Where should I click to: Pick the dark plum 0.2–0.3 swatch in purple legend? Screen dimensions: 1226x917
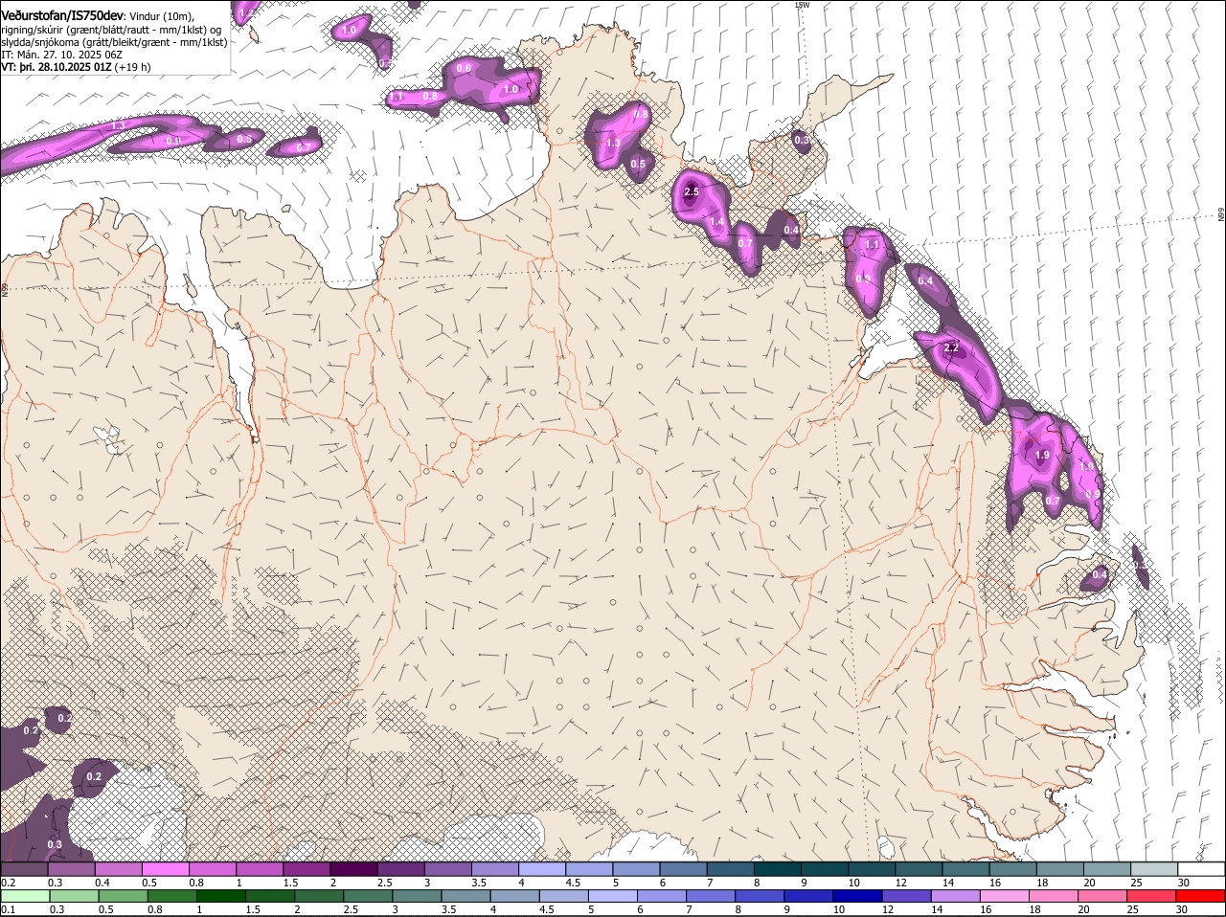tap(24, 868)
